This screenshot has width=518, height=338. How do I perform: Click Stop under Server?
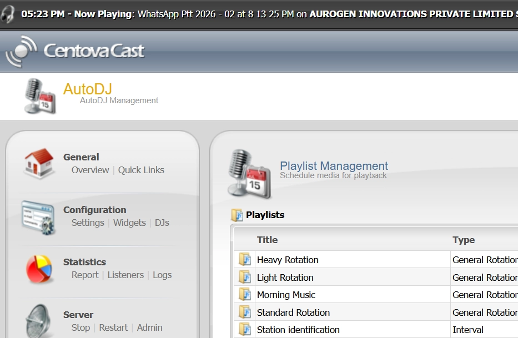coord(81,327)
